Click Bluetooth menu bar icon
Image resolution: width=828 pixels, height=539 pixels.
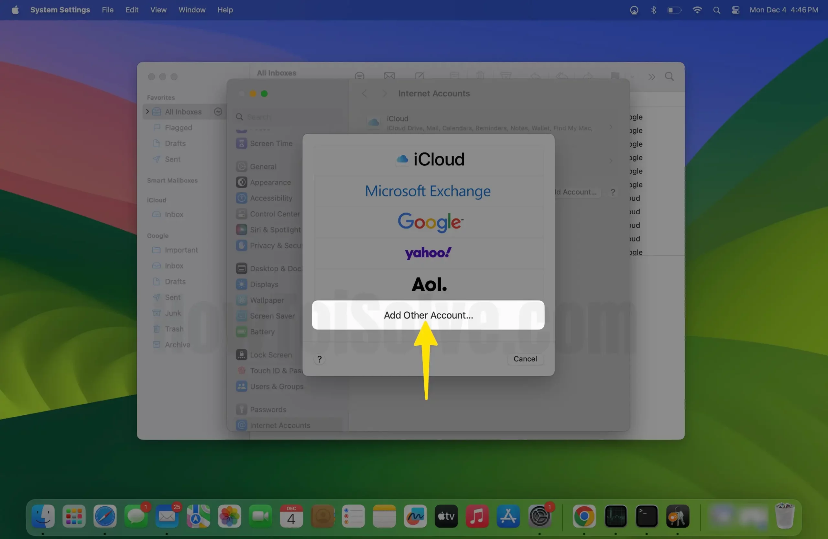pos(653,10)
